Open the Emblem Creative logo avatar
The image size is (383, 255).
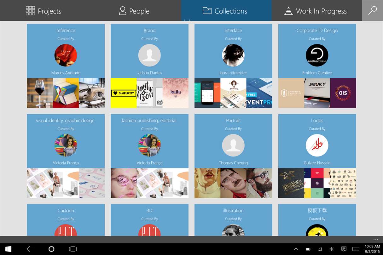tap(317, 55)
